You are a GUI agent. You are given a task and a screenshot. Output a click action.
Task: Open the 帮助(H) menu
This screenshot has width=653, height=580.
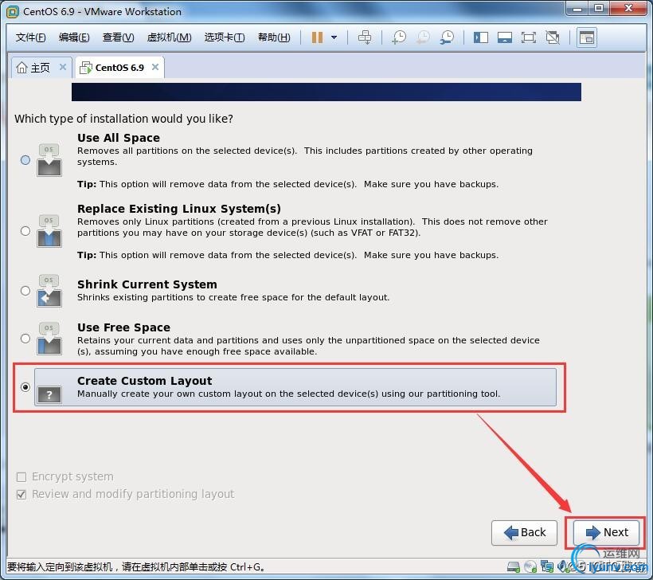274,37
